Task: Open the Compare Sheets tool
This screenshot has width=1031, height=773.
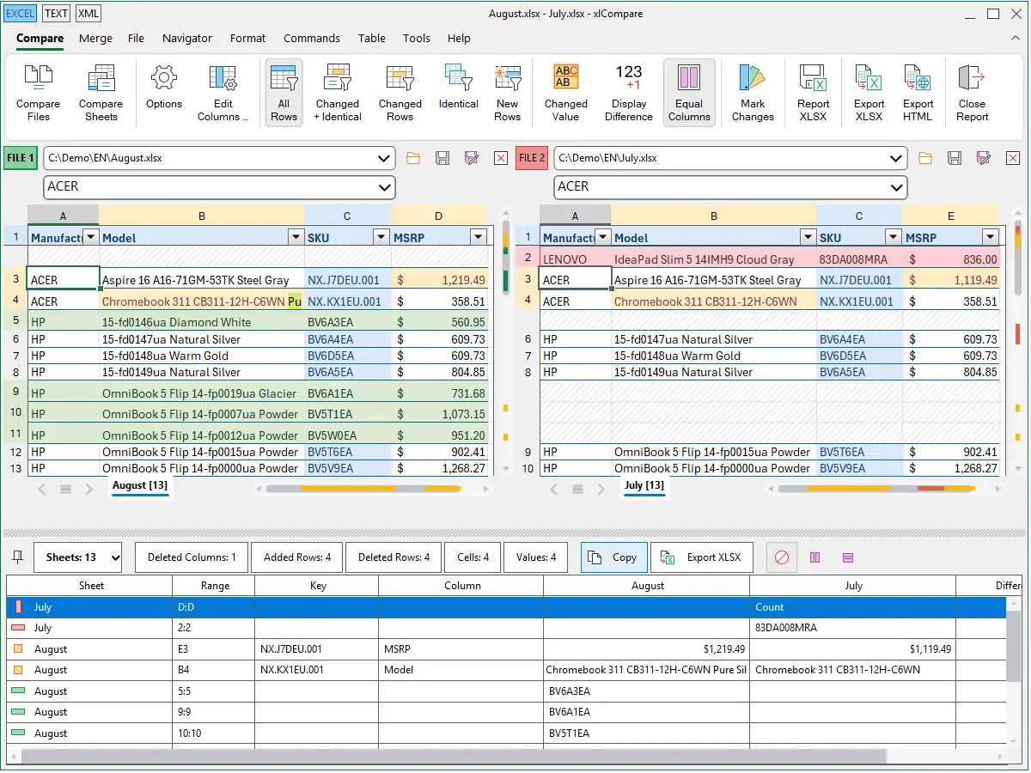Action: (101, 92)
